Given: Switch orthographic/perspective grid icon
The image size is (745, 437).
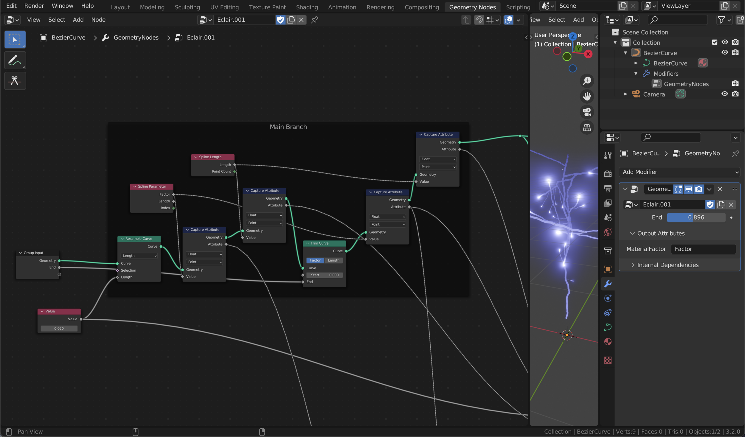Looking at the screenshot, I should tap(587, 128).
